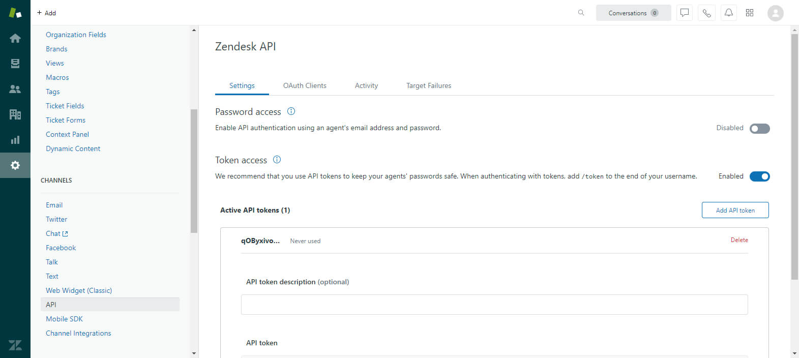Click the Add API token button

tap(735, 210)
